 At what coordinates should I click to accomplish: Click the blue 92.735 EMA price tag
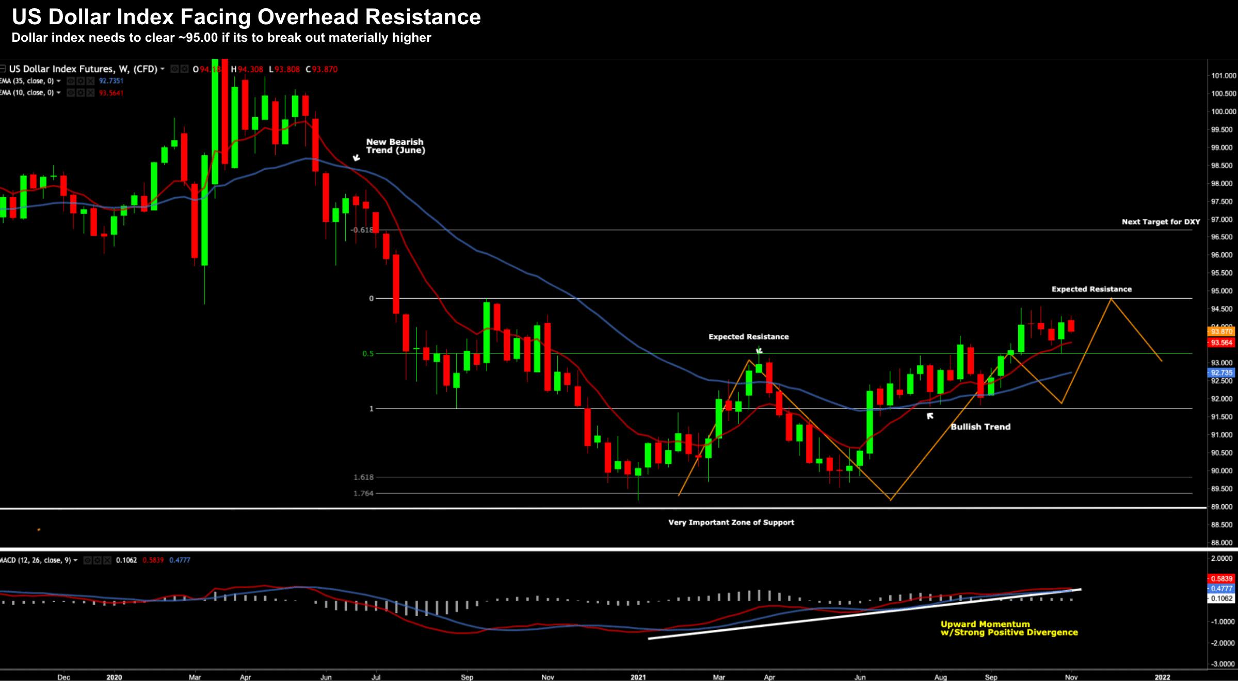coord(1221,372)
